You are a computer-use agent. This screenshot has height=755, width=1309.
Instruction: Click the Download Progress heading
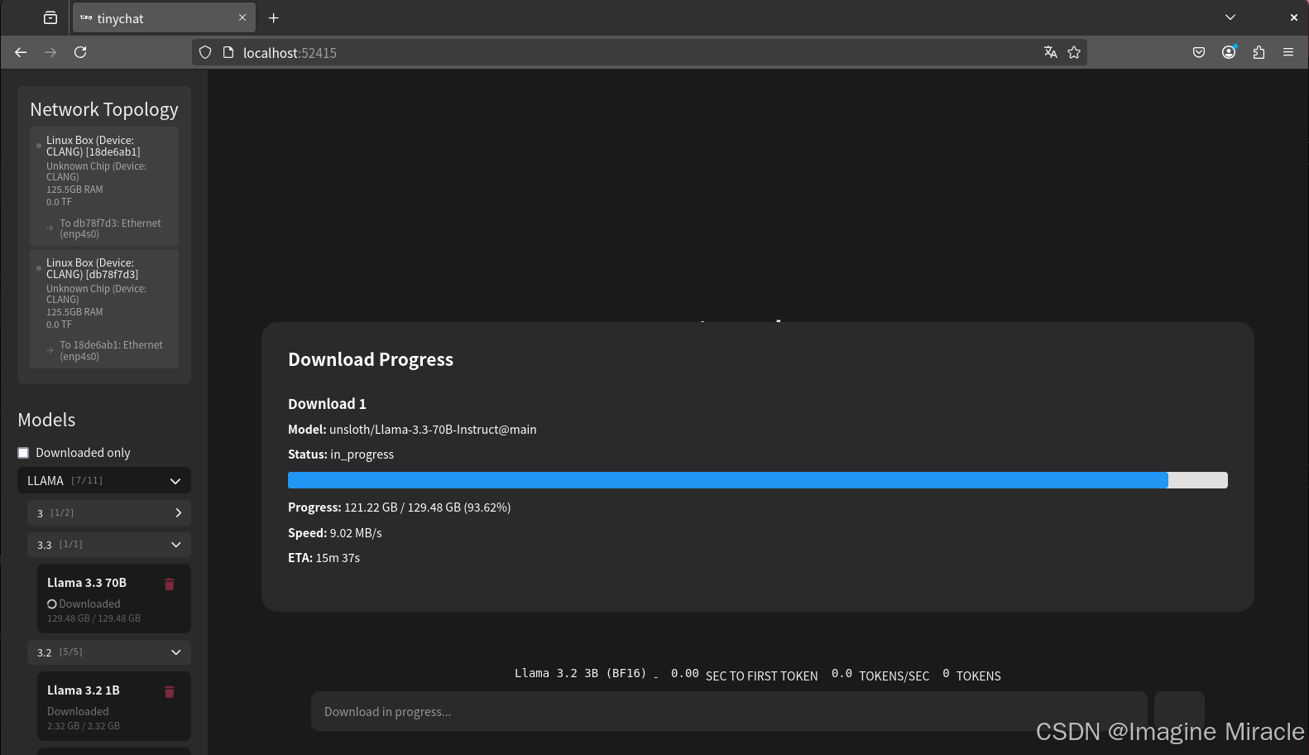[x=371, y=359]
